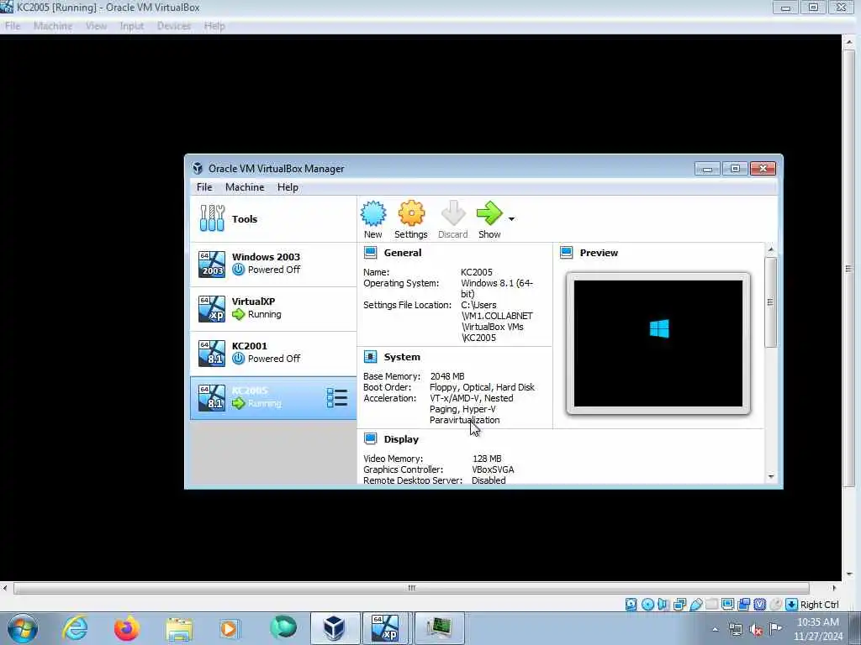This screenshot has height=645, width=861.
Task: Open the Input menu of KC2005 window
Action: (x=132, y=26)
